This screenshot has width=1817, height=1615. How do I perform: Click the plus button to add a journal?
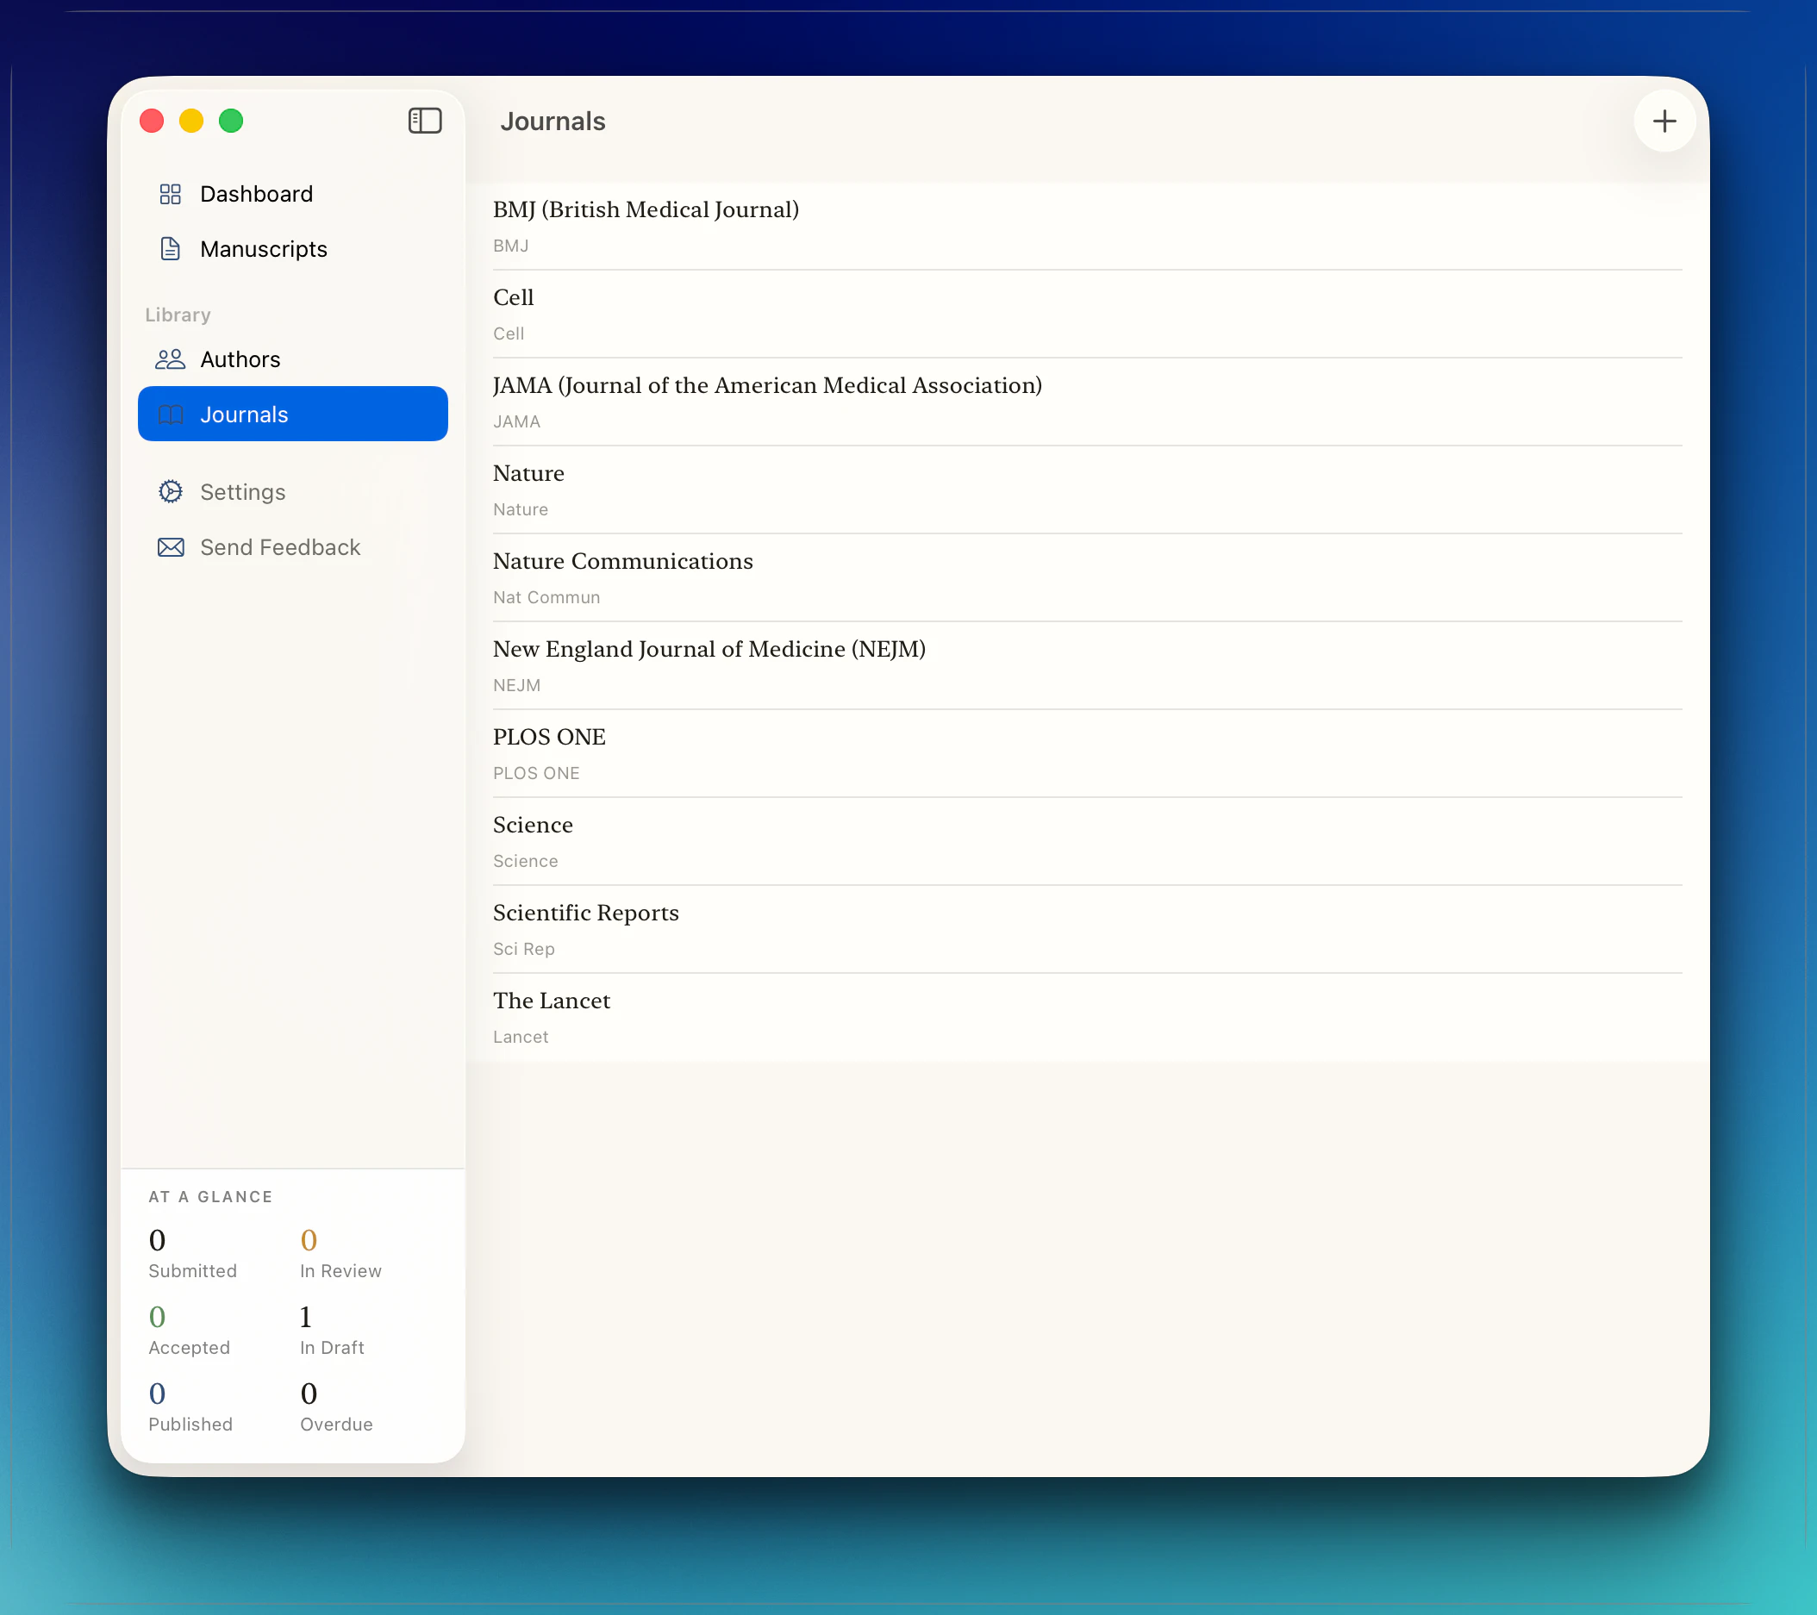pos(1664,121)
